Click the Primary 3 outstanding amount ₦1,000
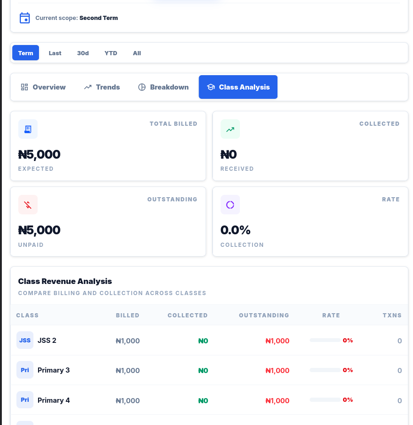This screenshot has height=425, width=413. (x=277, y=371)
